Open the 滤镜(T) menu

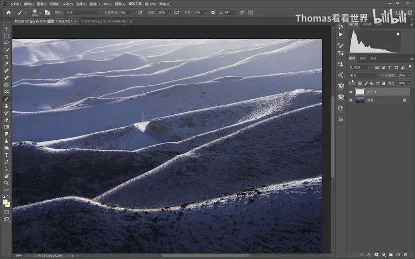(95, 4)
